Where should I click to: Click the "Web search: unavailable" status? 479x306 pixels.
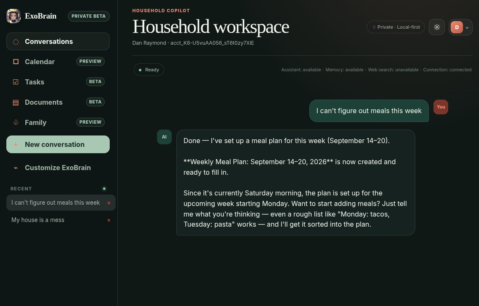(x=393, y=70)
